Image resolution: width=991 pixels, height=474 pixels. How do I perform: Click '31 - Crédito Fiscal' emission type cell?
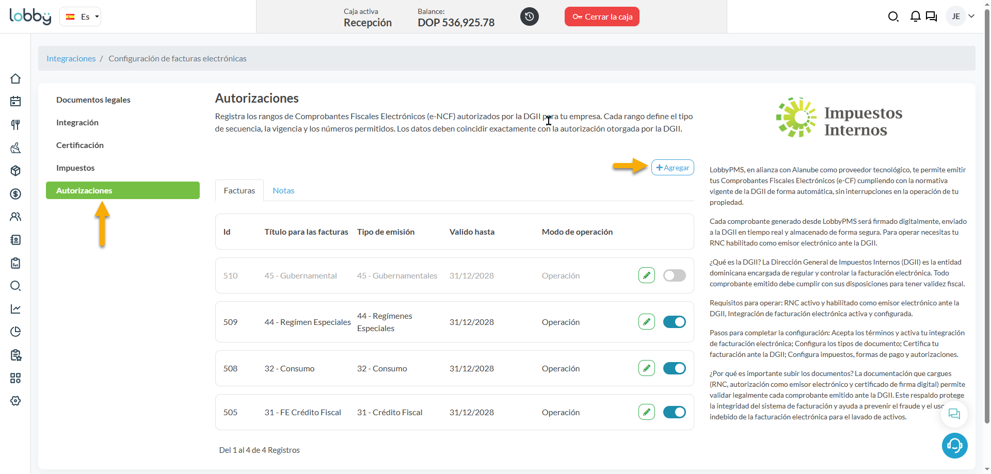point(390,412)
